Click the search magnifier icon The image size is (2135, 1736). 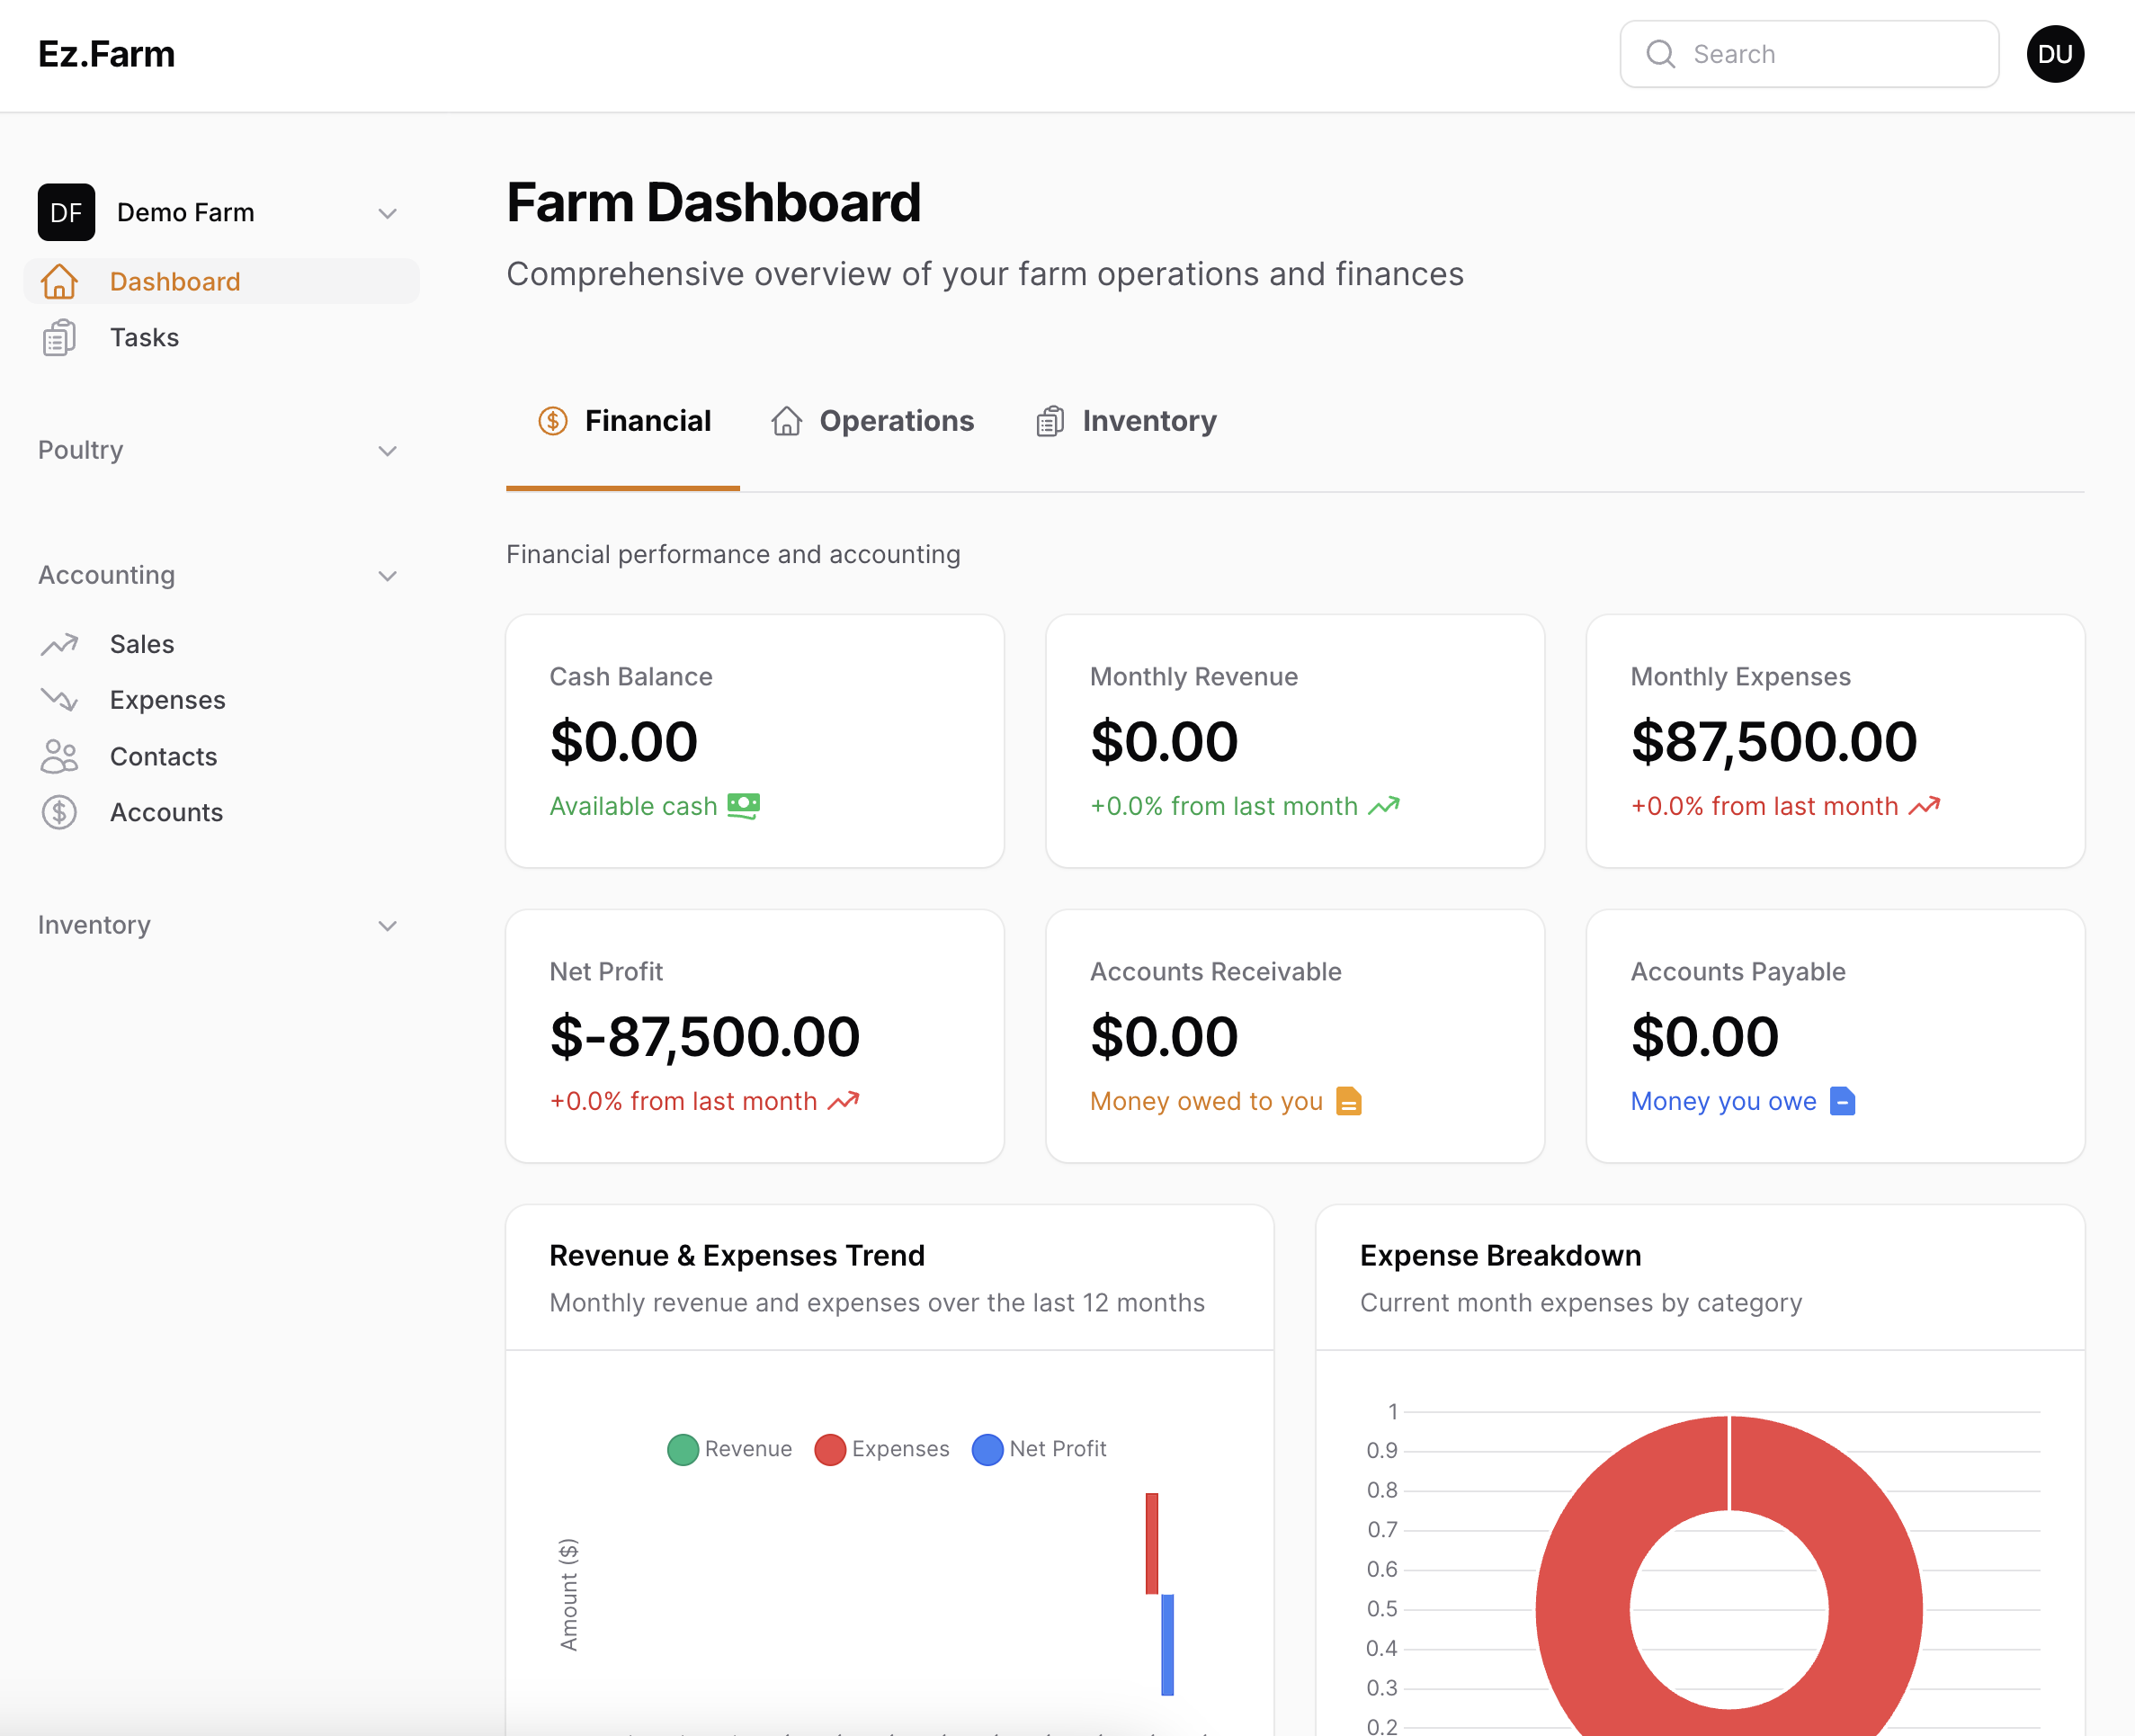coord(1660,54)
